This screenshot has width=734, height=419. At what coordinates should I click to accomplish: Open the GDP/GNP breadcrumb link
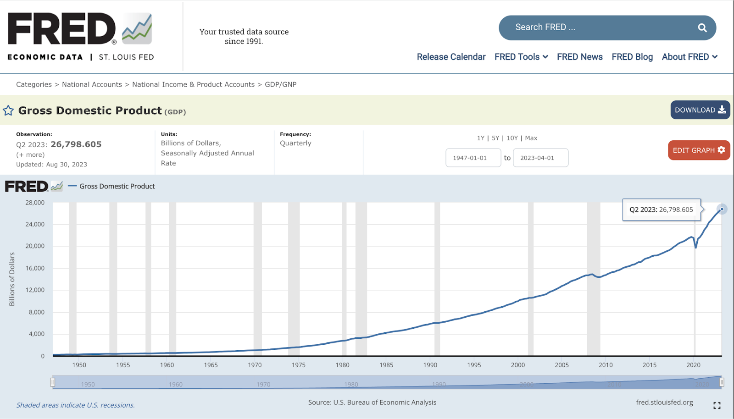click(x=281, y=84)
